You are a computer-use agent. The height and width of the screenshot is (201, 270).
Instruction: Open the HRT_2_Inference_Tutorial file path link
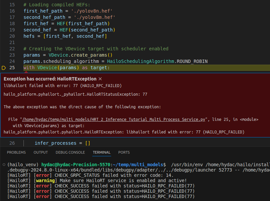pos(114,119)
